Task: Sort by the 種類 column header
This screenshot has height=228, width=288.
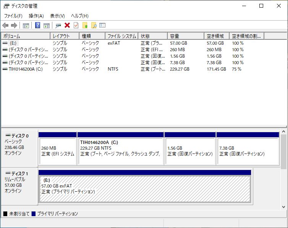Action: click(x=92, y=36)
